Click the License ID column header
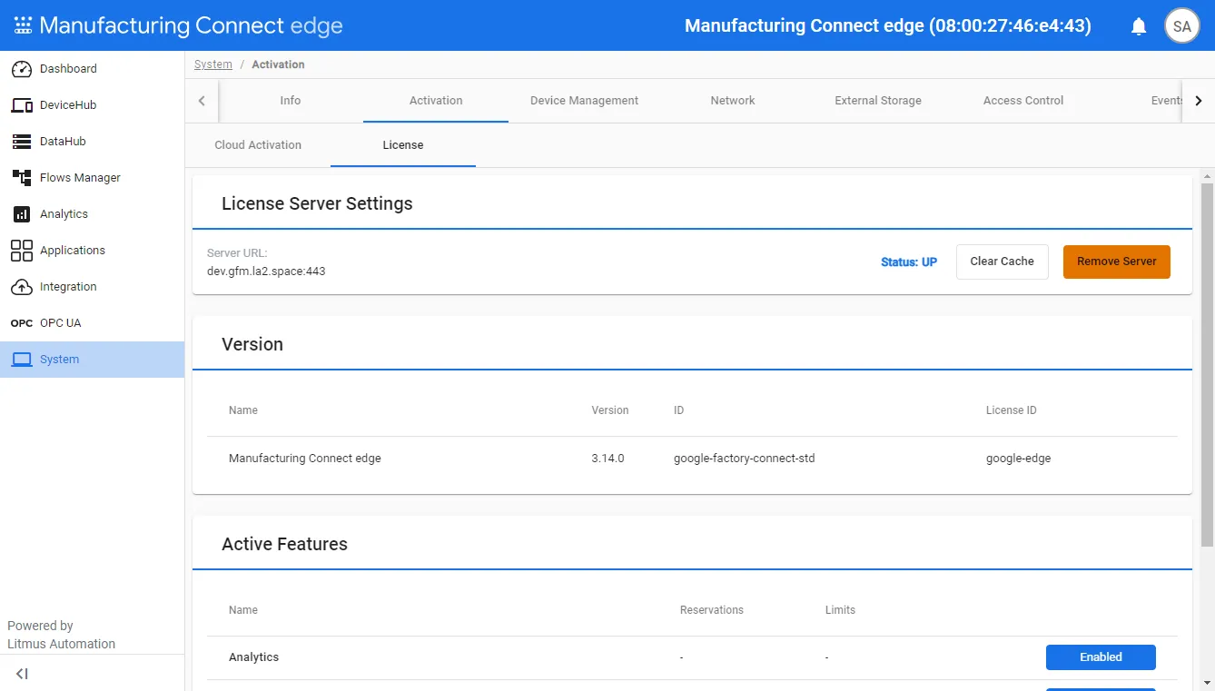Viewport: 1215px width, 691px height. pyautogui.click(x=1012, y=410)
